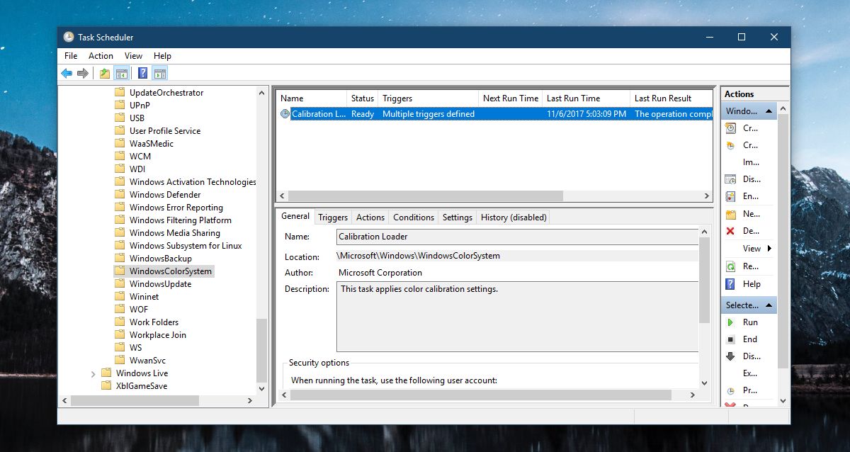Viewport: 850px width, 452px height.
Task: Sort by the Status column header
Action: pyautogui.click(x=363, y=98)
